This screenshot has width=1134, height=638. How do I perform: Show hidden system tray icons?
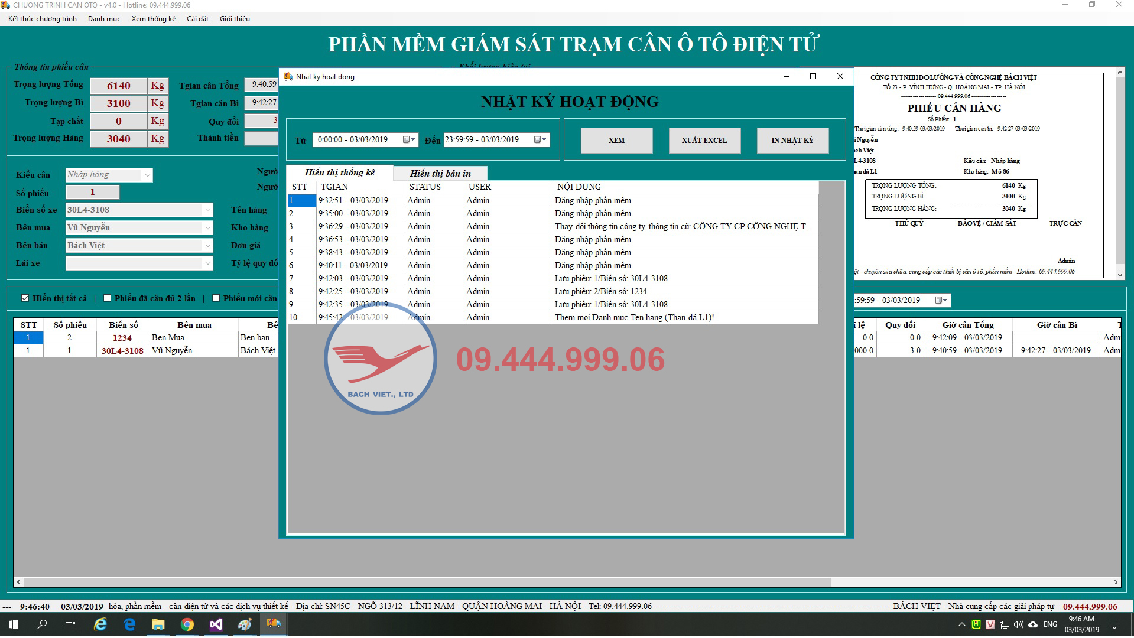tap(961, 624)
